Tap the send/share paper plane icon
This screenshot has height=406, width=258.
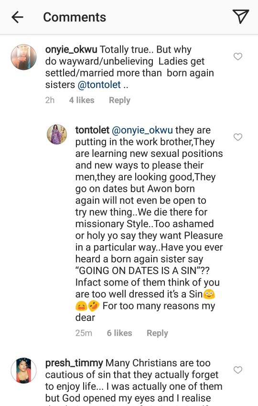(x=241, y=16)
